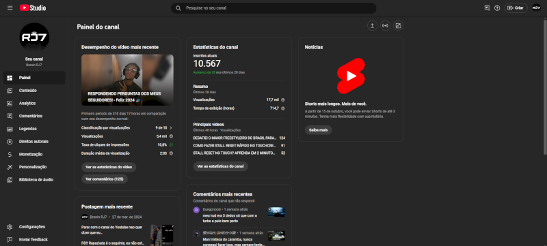Click the Enviar feedback sidebar icon
Viewport: 547px width, 246px height.
coord(10,239)
